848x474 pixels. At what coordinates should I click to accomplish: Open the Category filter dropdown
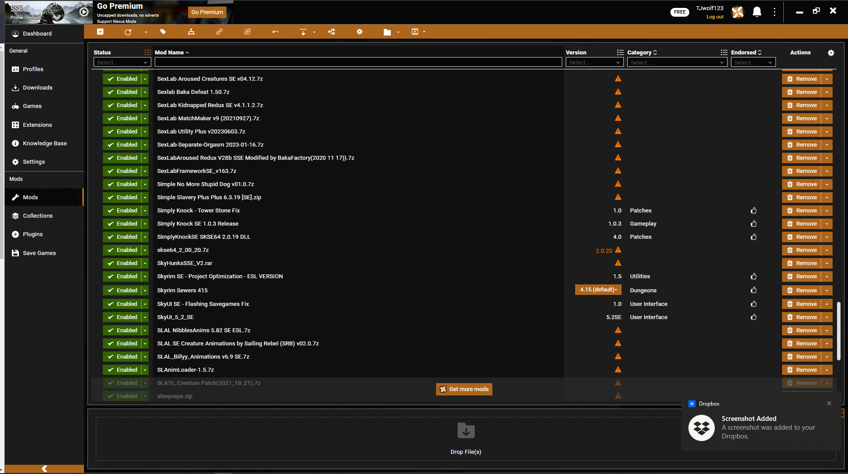(x=677, y=62)
